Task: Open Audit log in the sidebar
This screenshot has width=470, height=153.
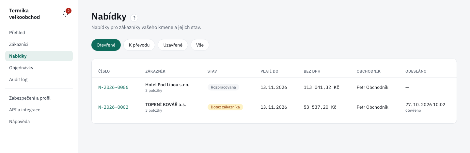Action: click(x=39, y=79)
